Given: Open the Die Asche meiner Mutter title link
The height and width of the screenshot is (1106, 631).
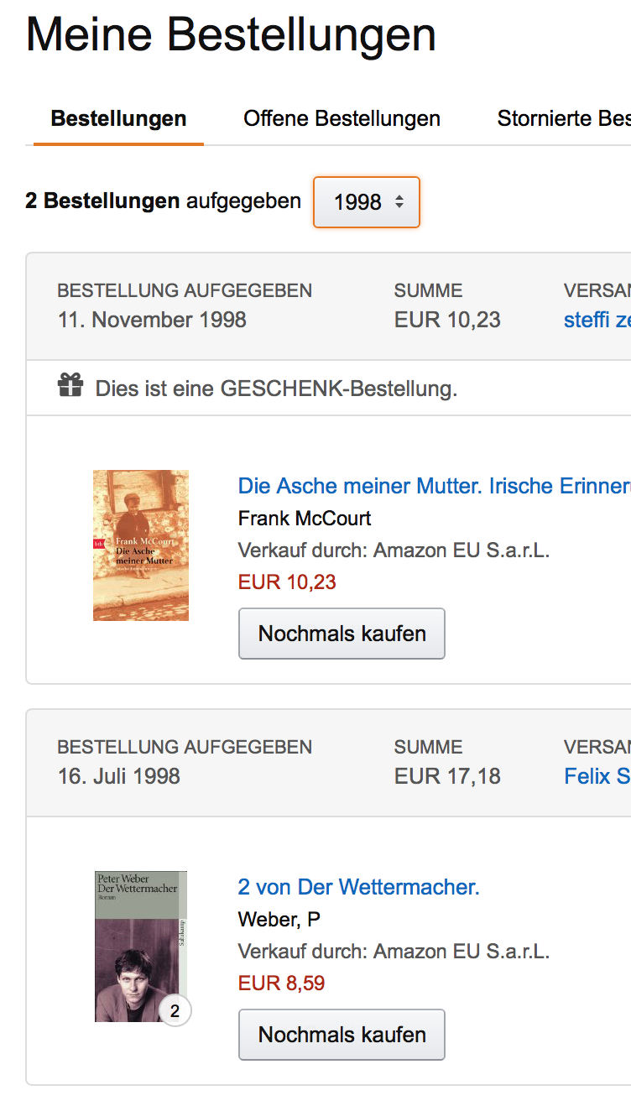Looking at the screenshot, I should pos(434,486).
